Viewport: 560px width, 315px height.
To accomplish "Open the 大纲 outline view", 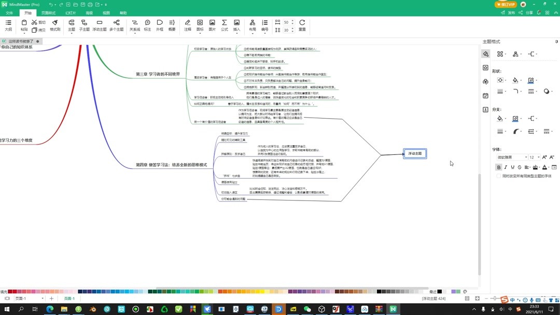I will 8,26.
